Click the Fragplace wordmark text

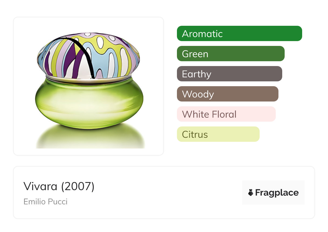277,193
